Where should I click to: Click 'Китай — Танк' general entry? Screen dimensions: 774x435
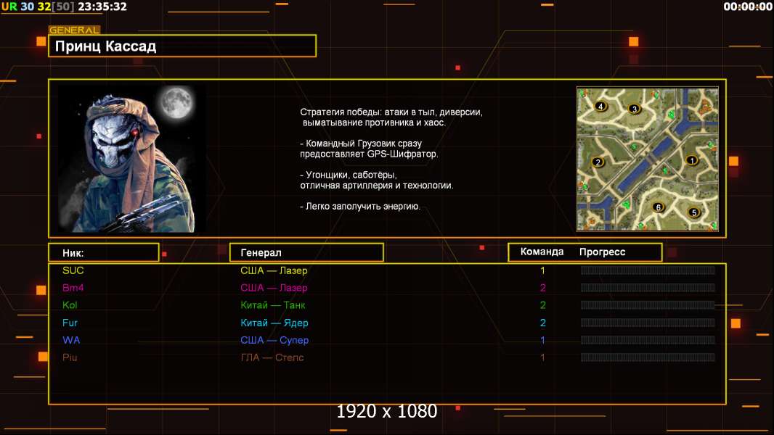point(272,305)
